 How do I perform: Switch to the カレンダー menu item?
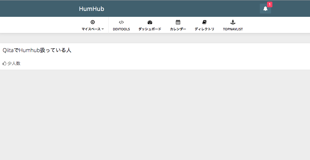(178, 25)
